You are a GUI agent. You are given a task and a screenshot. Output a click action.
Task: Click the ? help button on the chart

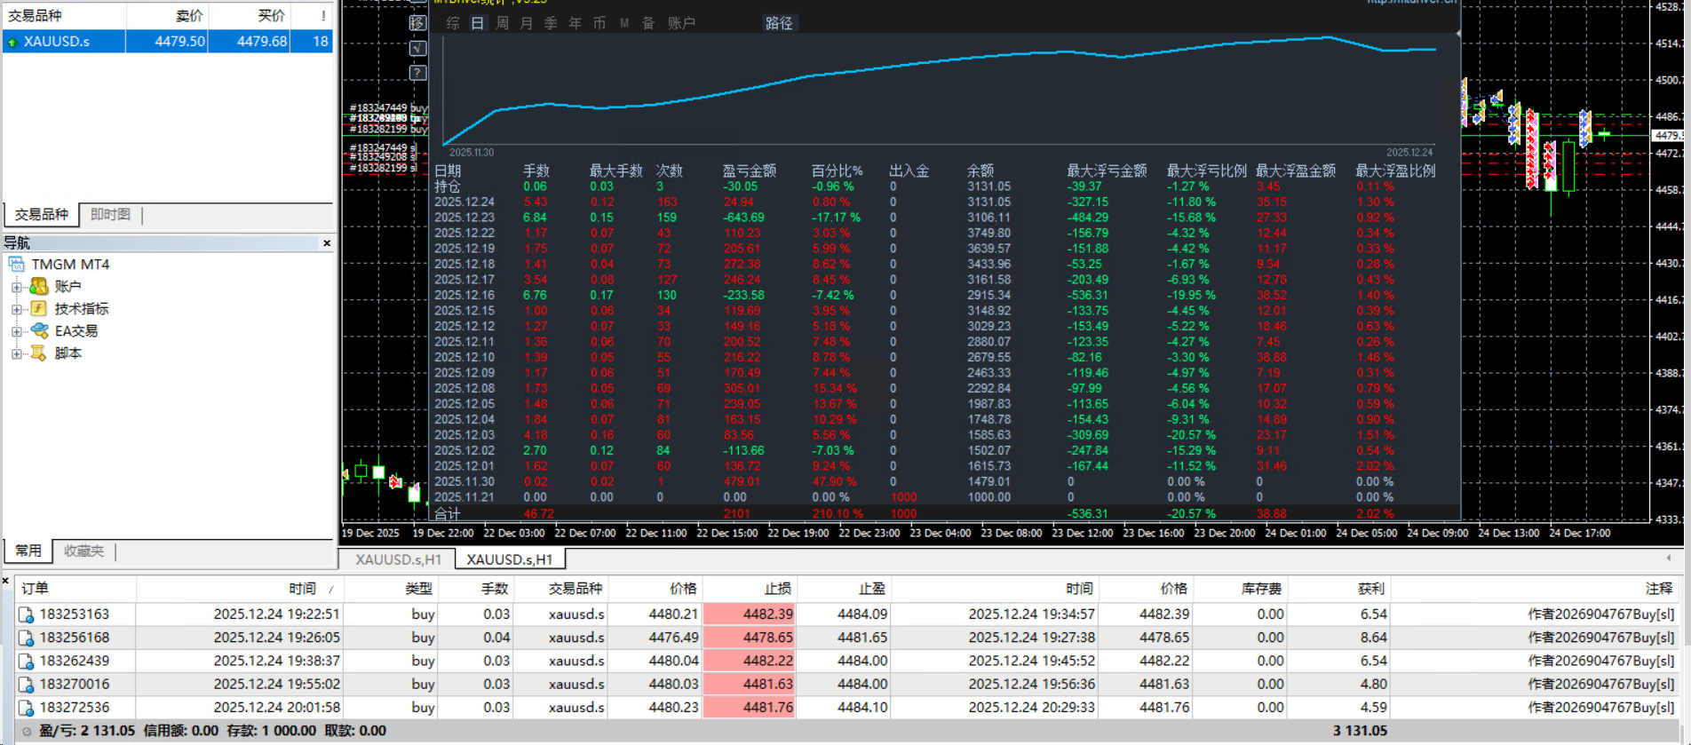point(417,73)
